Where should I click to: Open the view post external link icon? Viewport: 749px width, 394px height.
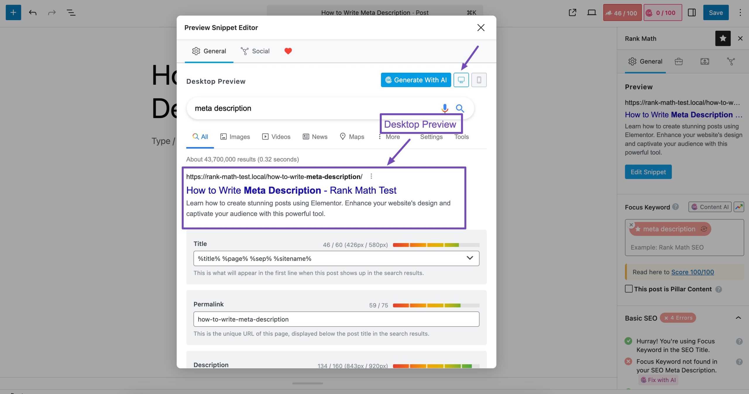[x=572, y=13]
